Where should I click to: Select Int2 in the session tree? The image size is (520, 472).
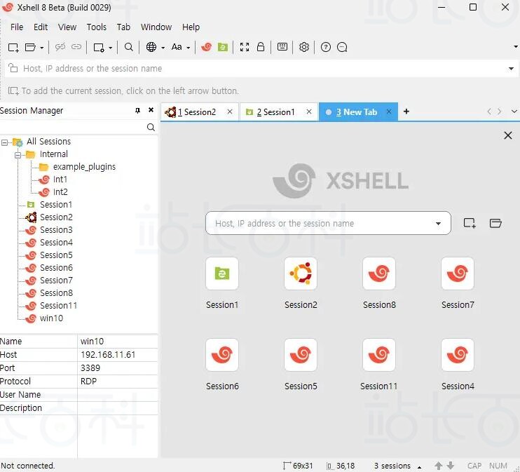[60, 192]
